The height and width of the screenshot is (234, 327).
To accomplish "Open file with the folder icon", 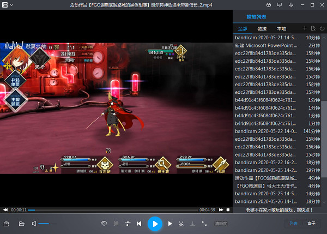I will (22, 224).
